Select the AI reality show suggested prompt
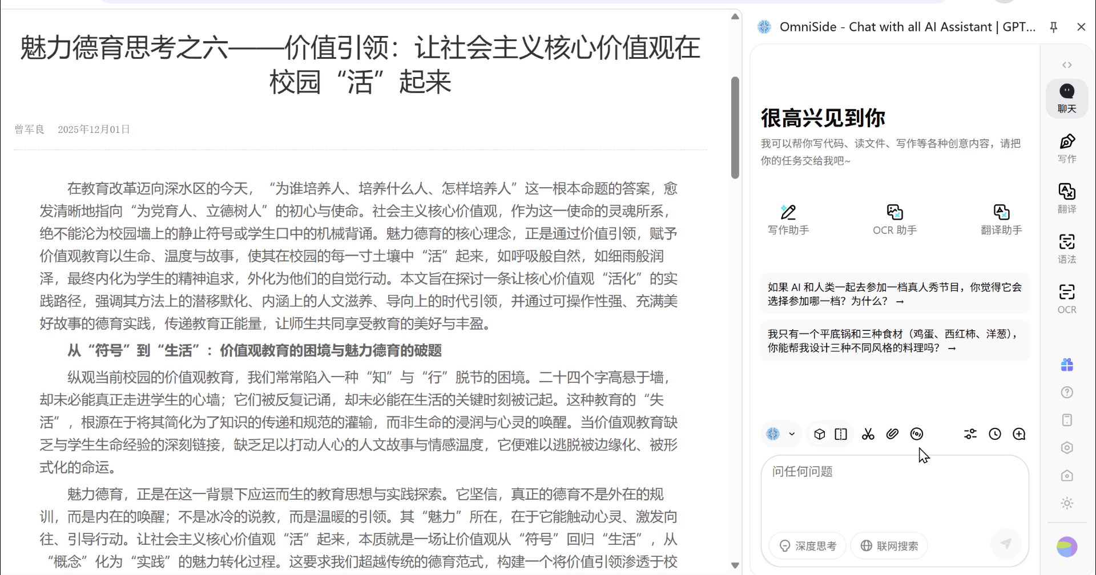The height and width of the screenshot is (575, 1096). 894,294
